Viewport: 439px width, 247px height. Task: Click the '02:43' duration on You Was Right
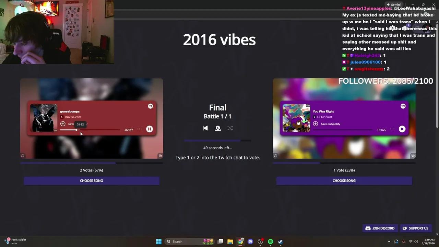(x=381, y=130)
